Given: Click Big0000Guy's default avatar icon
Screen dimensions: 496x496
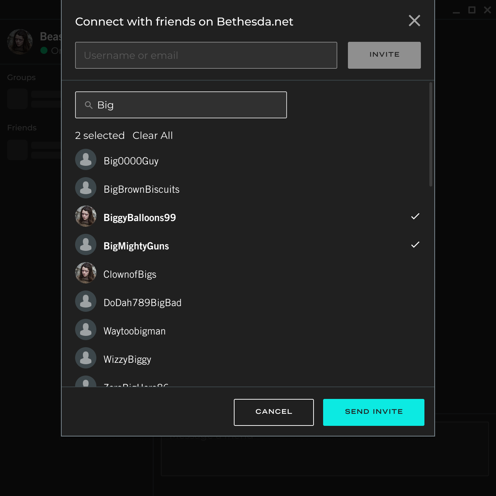Looking at the screenshot, I should click(x=86, y=159).
